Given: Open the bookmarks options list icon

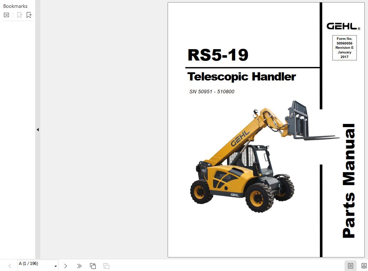Looking at the screenshot, I should pyautogui.click(x=6, y=15).
